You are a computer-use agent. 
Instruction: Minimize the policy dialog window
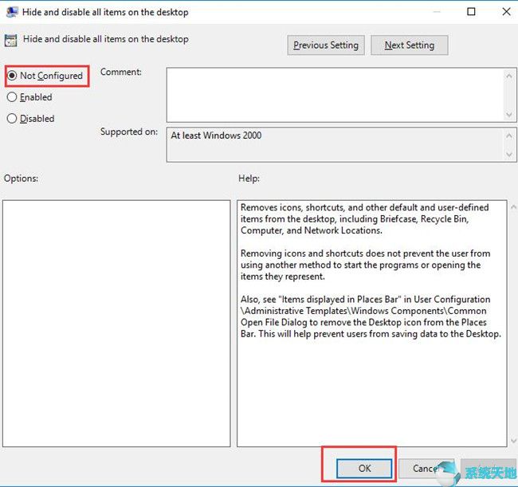point(437,12)
